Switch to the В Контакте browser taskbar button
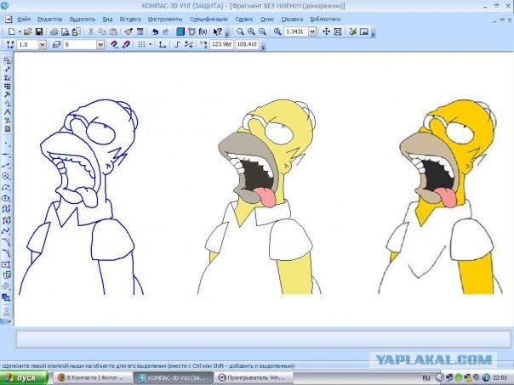Screen dimensions: 514x385 [x=93, y=378]
